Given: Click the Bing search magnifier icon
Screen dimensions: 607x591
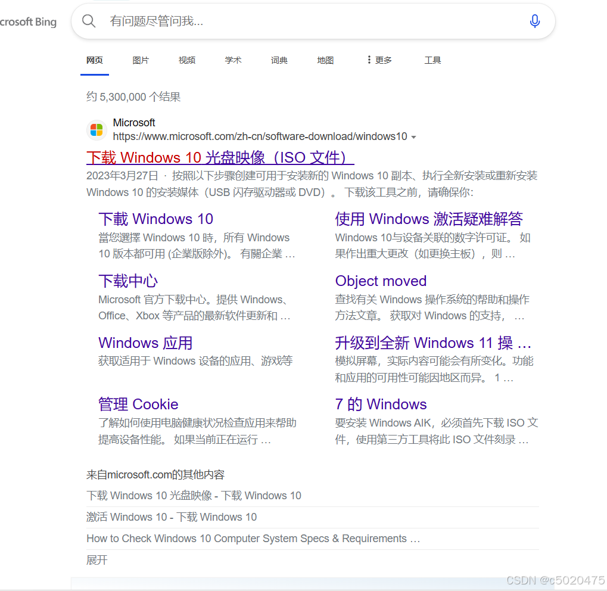Looking at the screenshot, I should click(88, 21).
